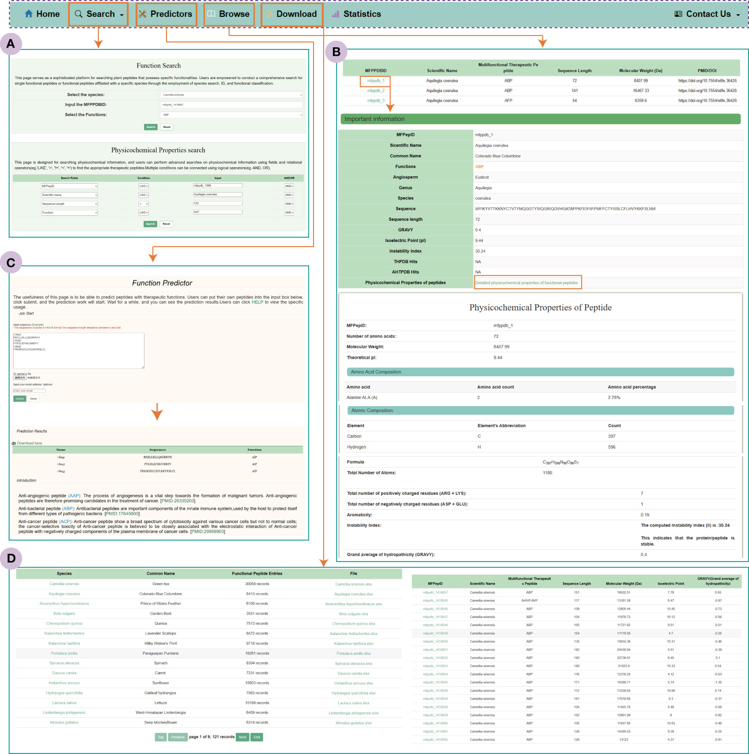Click the input containing Aquilegia coerulea
Screen dimensions: 749x754
pyautogui.click(x=218, y=195)
